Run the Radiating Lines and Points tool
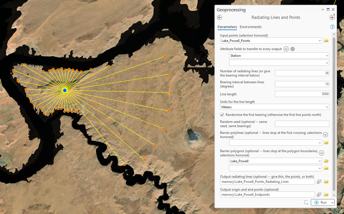The image size is (344, 214). 321,202
